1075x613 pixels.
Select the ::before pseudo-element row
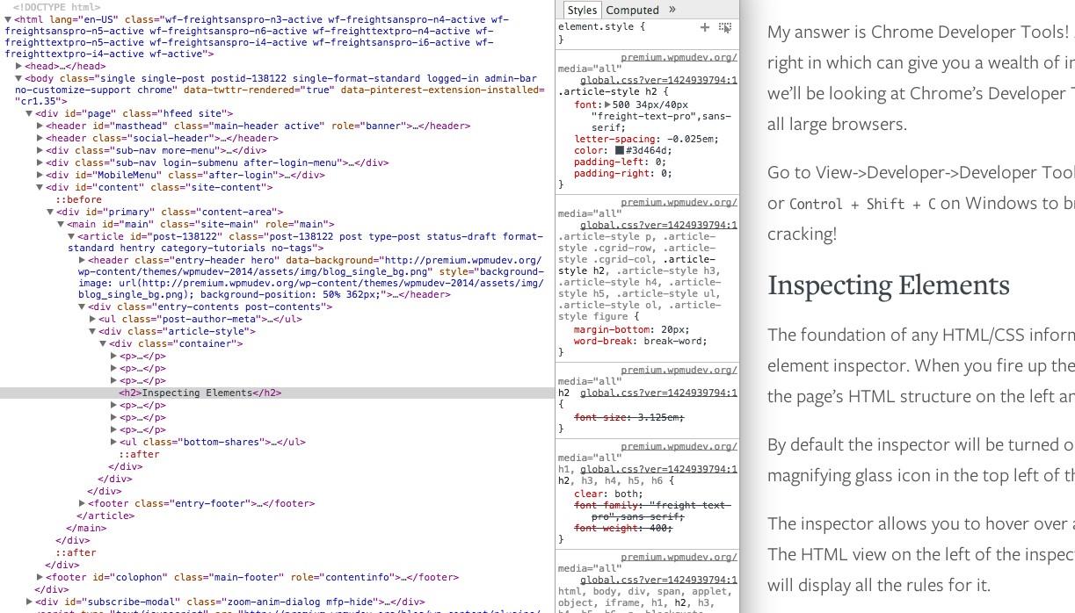(78, 200)
